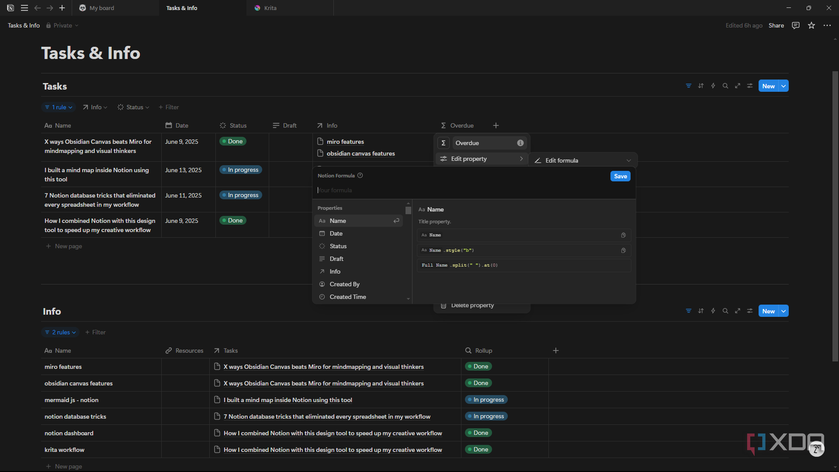Click the Share button

tap(776, 25)
